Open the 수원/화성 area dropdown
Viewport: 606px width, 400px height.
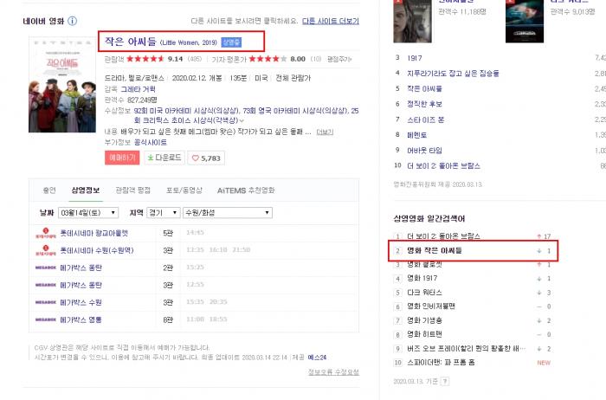(x=227, y=213)
